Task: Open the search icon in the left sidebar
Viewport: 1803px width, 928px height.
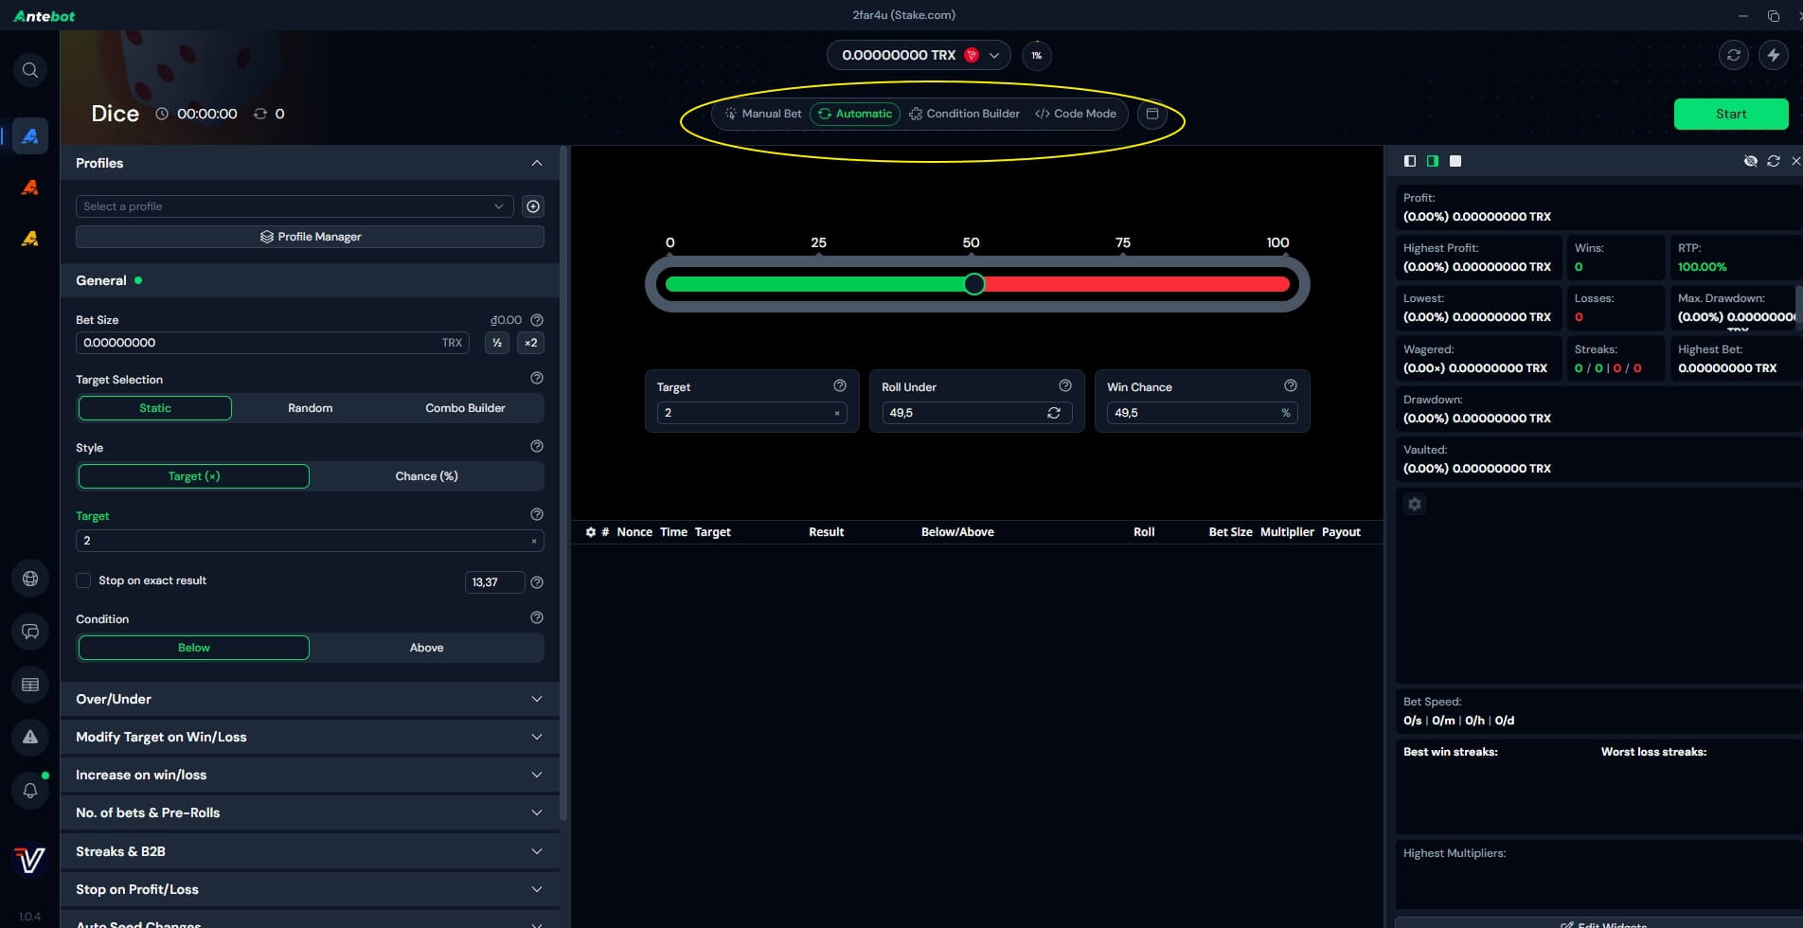Action: 29,69
